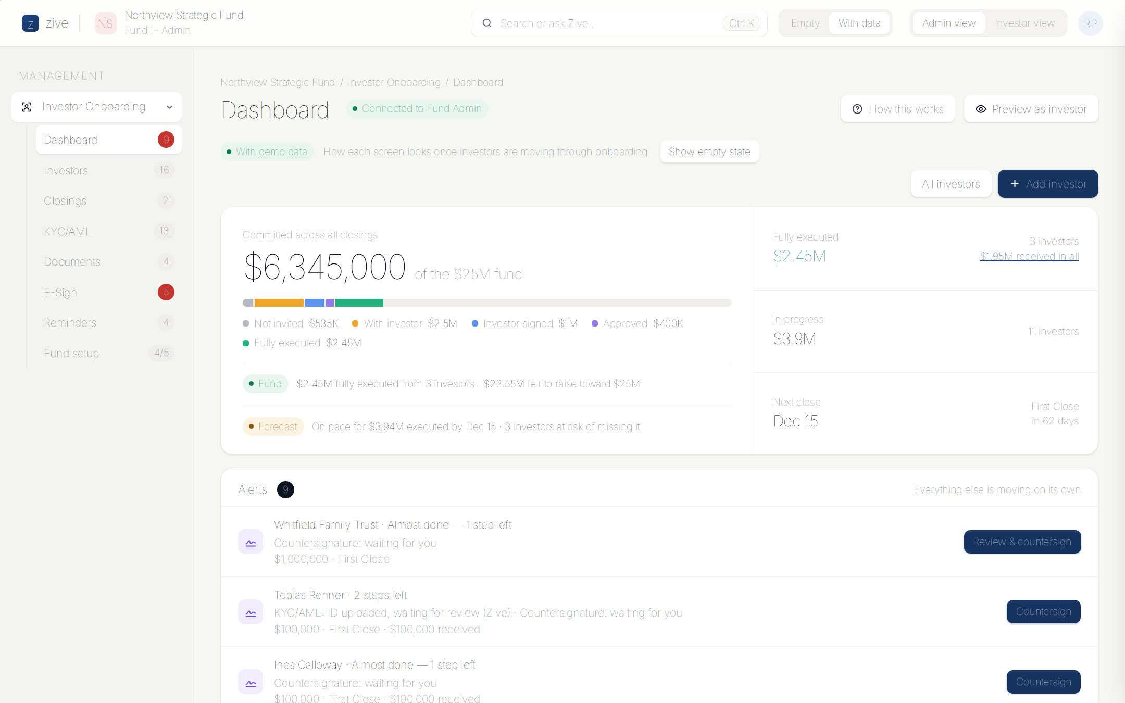This screenshot has height=703, width=1125.
Task: Click Countersign for Tobias Renner
Action: pyautogui.click(x=1043, y=611)
